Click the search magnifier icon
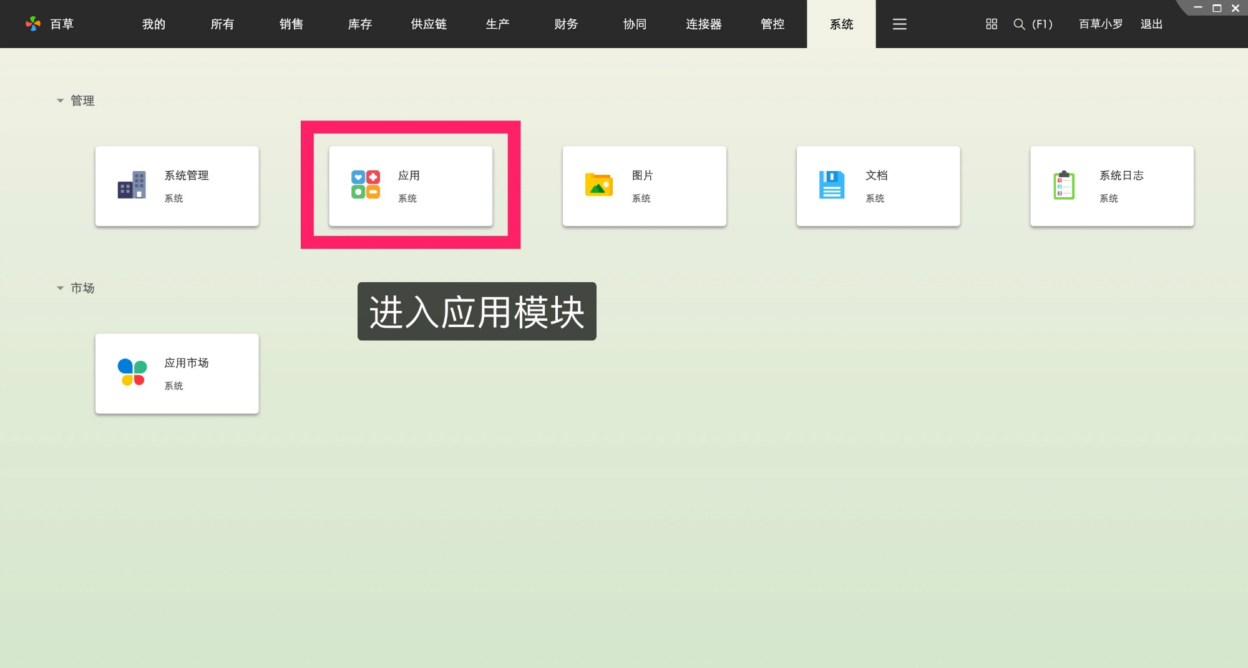1248x668 pixels. click(x=1019, y=24)
